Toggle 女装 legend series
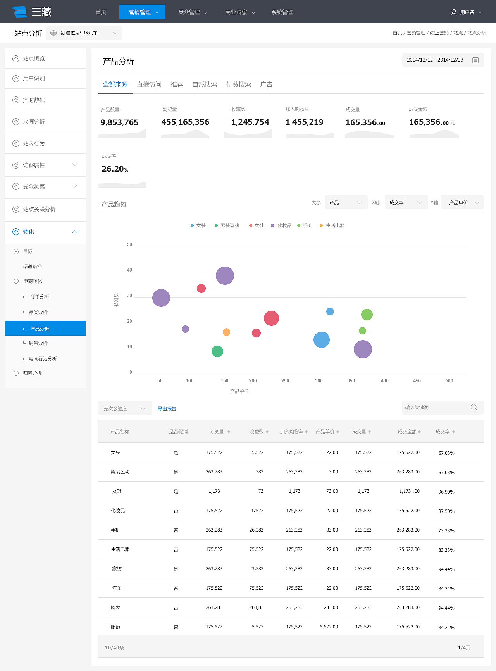Viewport: 496px width, 671px height. tap(198, 225)
